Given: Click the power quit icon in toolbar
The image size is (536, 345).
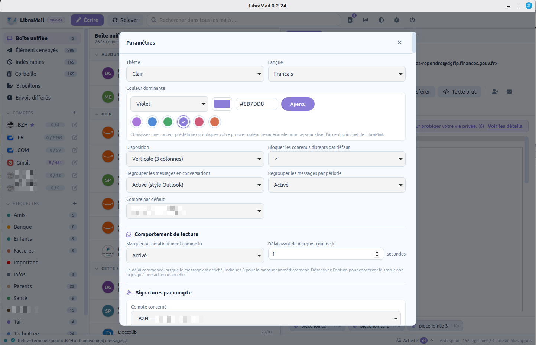Looking at the screenshot, I should (x=412, y=20).
